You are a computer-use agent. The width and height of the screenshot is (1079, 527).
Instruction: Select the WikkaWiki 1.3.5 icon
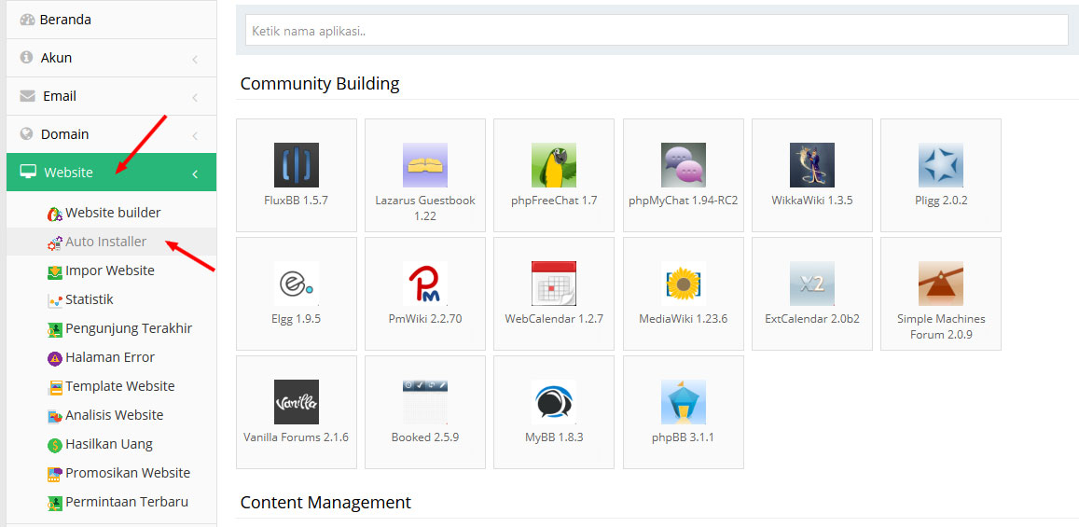(x=812, y=165)
